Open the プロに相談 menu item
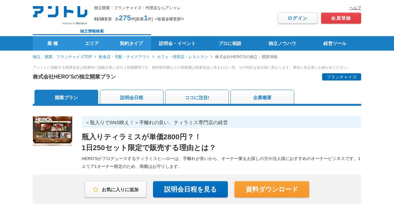The width and height of the screenshot is (394, 207). [x=230, y=43]
